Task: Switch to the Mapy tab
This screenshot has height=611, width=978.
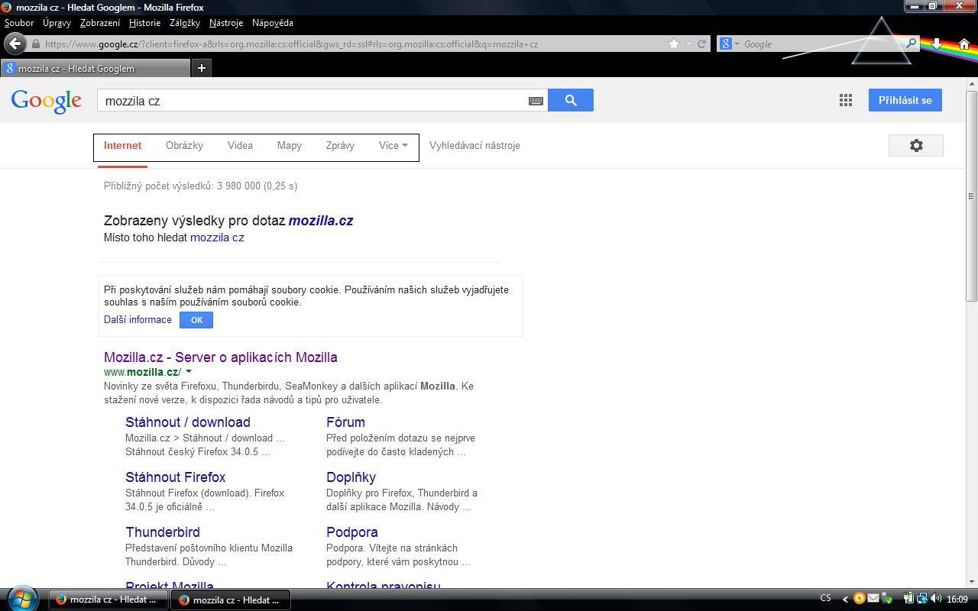Action: click(x=289, y=145)
